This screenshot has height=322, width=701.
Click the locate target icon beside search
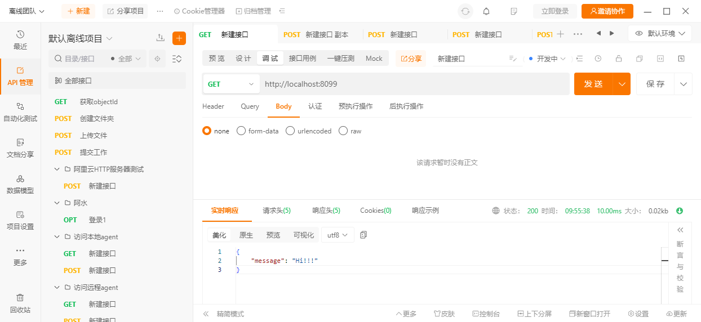pyautogui.click(x=157, y=59)
